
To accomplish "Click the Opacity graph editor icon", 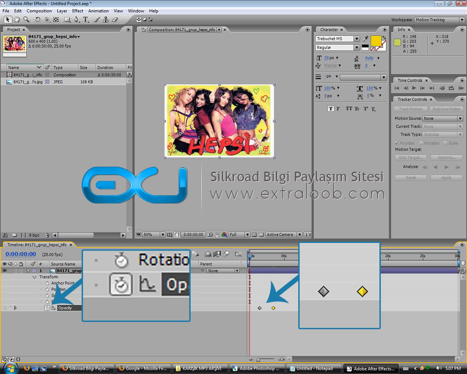I will 54,308.
